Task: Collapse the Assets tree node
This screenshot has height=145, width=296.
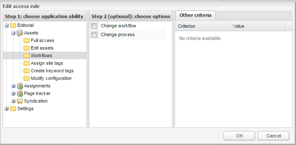Action: tap(13, 33)
